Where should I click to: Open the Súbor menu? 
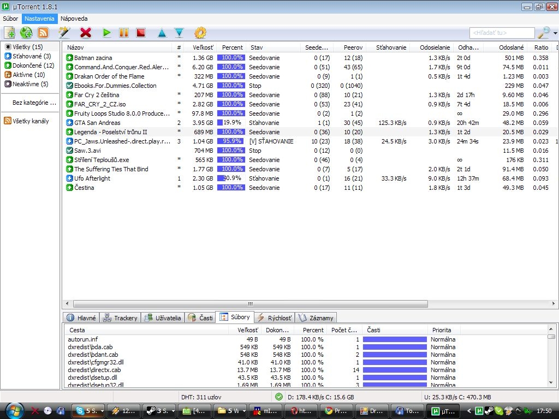coord(10,19)
